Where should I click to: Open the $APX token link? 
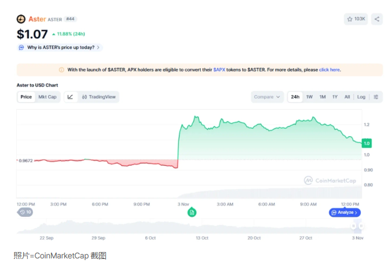pos(219,70)
